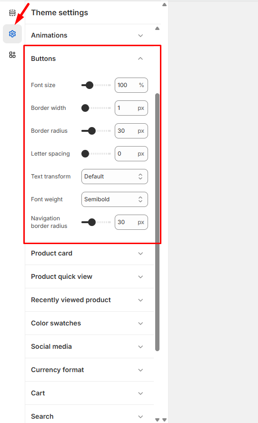The image size is (258, 423).
Task: Expand the Product card section
Action: [89, 253]
